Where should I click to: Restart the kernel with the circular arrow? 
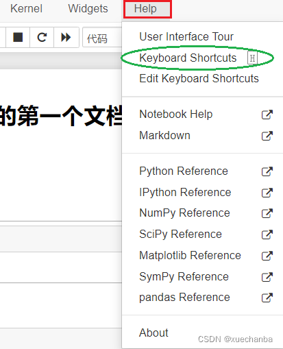(x=42, y=37)
